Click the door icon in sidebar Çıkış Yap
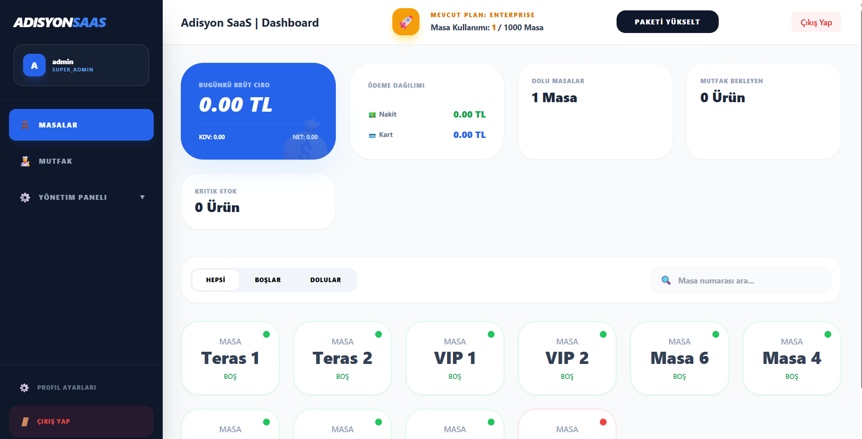The height and width of the screenshot is (439, 862). (25, 421)
